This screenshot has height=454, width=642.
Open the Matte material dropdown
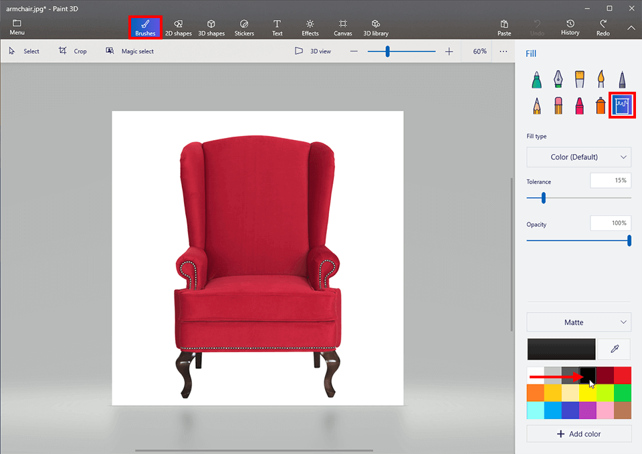tap(578, 322)
